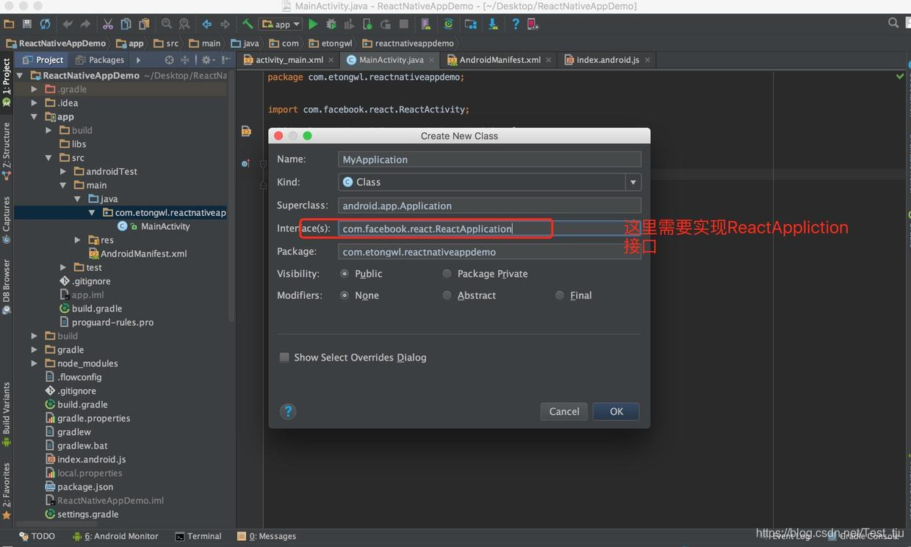This screenshot has height=547, width=911.
Task: Select the Package Private radio button
Action: coord(447,274)
